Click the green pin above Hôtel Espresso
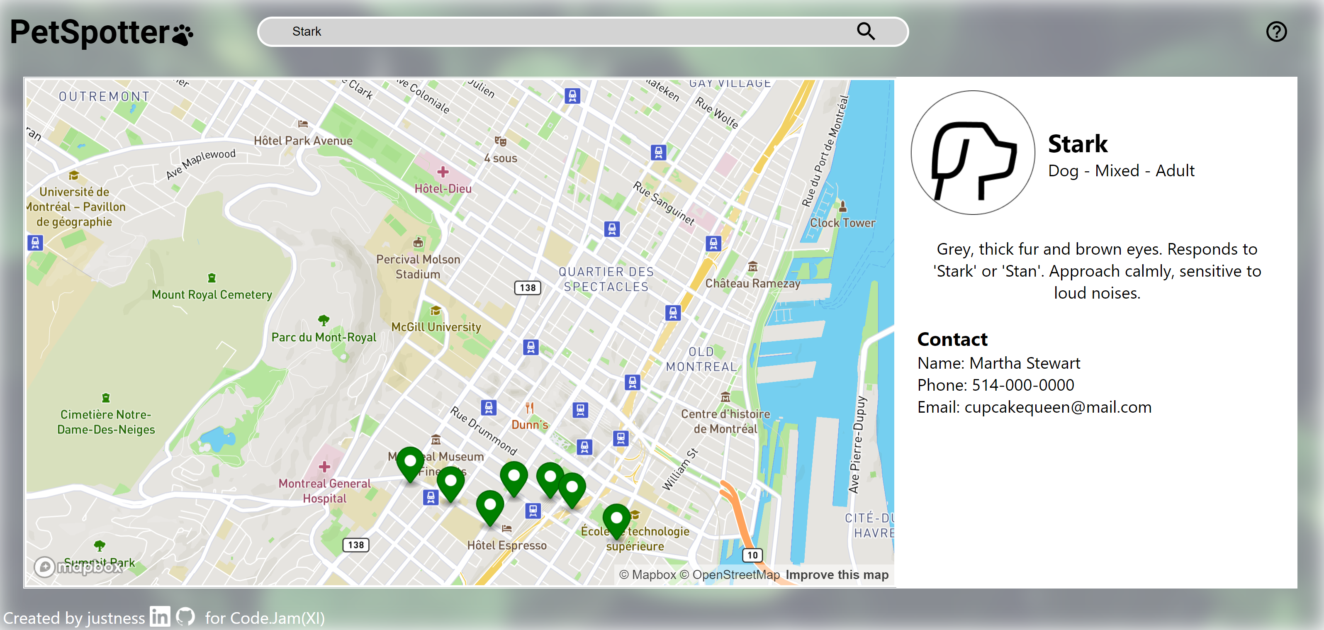Image resolution: width=1324 pixels, height=630 pixels. pyautogui.click(x=490, y=506)
